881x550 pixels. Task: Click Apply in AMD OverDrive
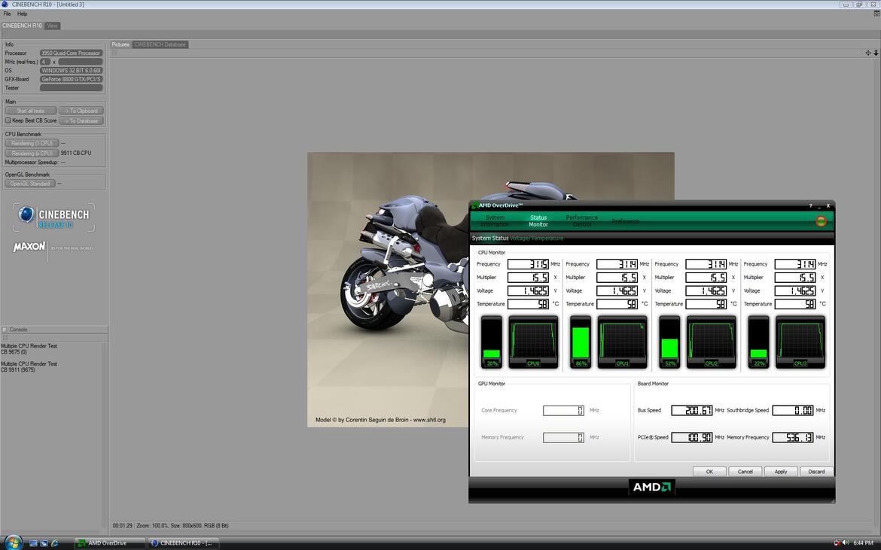click(781, 472)
